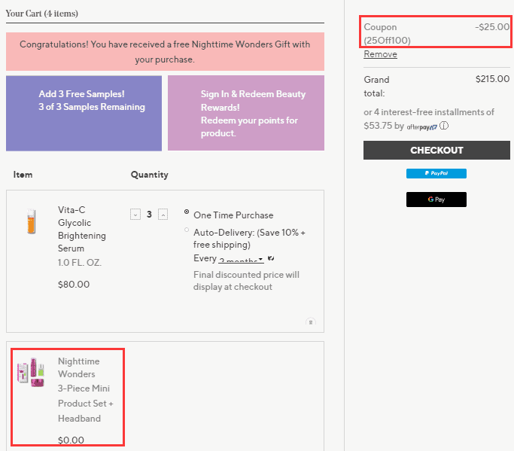Select Auto-Delivery save 10% option
The height and width of the screenshot is (451, 514).
click(187, 230)
